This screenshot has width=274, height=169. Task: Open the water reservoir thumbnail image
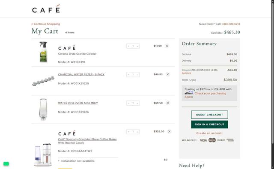(43, 109)
